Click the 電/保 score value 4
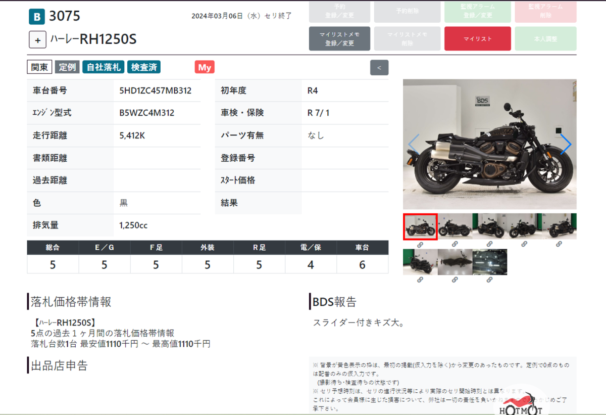This screenshot has height=415, width=606. click(x=311, y=264)
